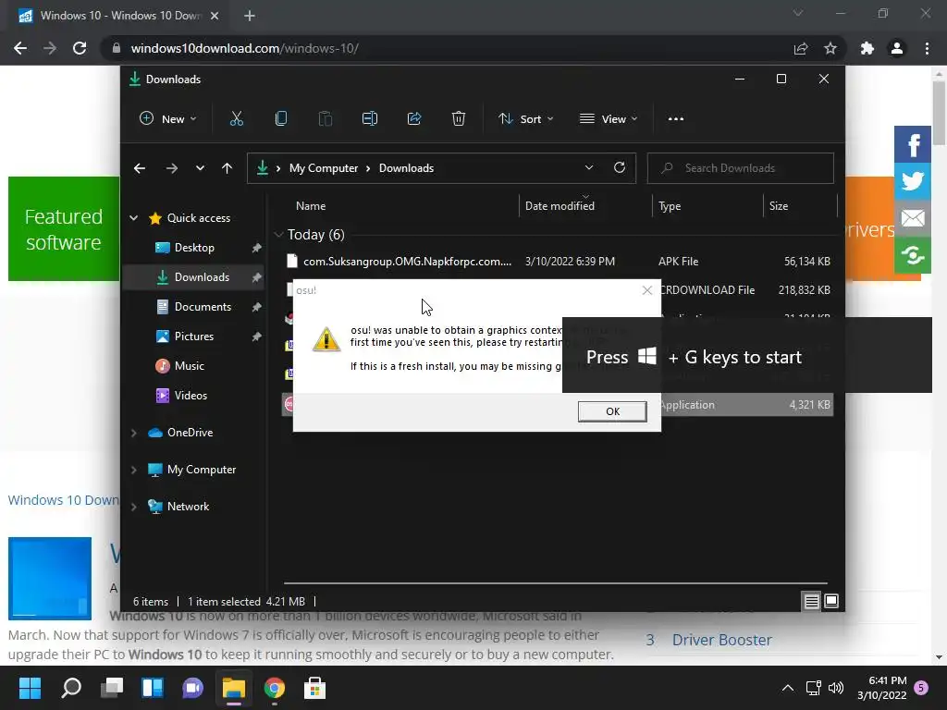Open the View dropdown
Screen dimensions: 947x710
tap(609, 119)
